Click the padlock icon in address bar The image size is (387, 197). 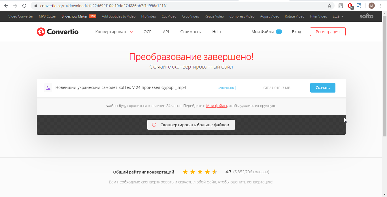pos(35,6)
